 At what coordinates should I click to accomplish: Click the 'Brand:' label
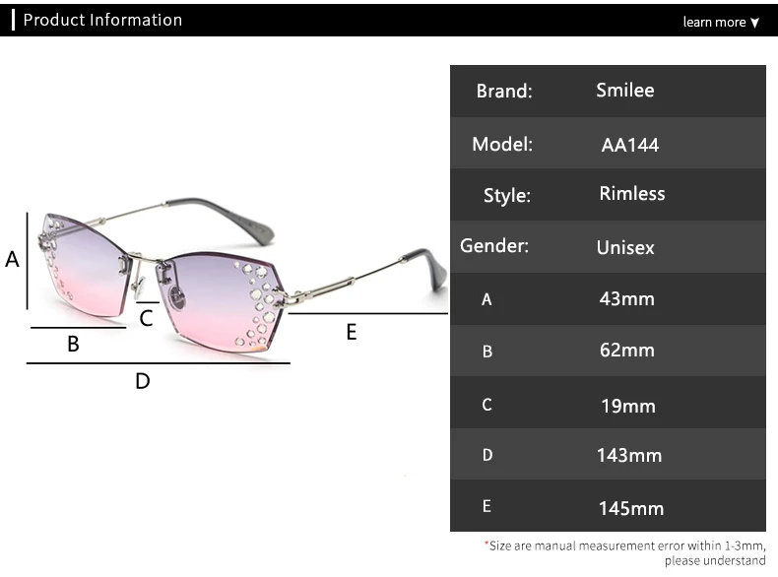pyautogui.click(x=504, y=91)
